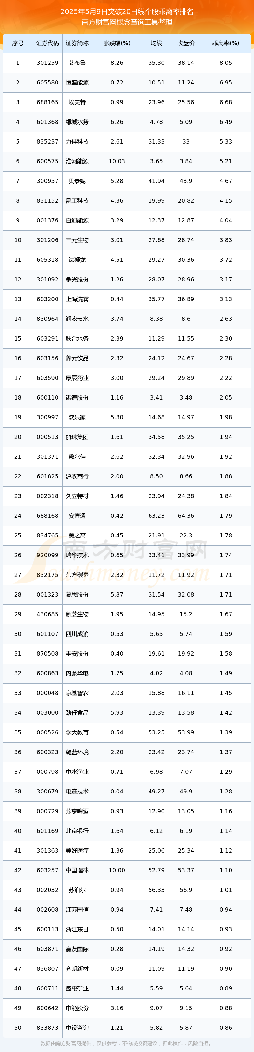Click stock name 力佳科技

click(x=77, y=142)
